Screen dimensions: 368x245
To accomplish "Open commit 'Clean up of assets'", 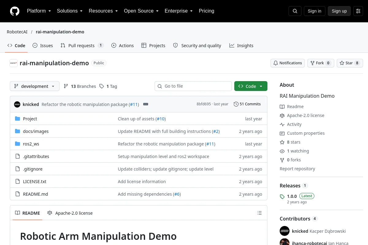I will pos(136,119).
